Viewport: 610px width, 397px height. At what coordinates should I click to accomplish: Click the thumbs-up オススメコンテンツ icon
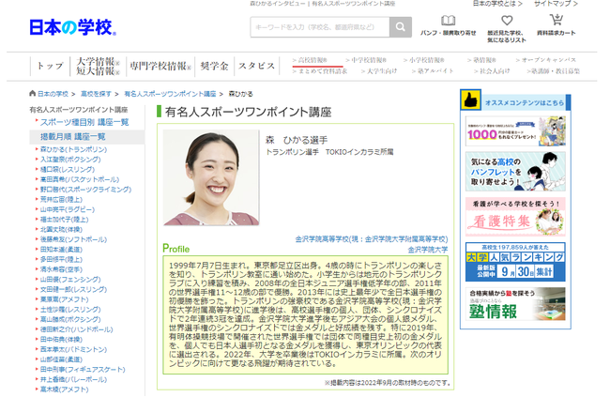469,101
